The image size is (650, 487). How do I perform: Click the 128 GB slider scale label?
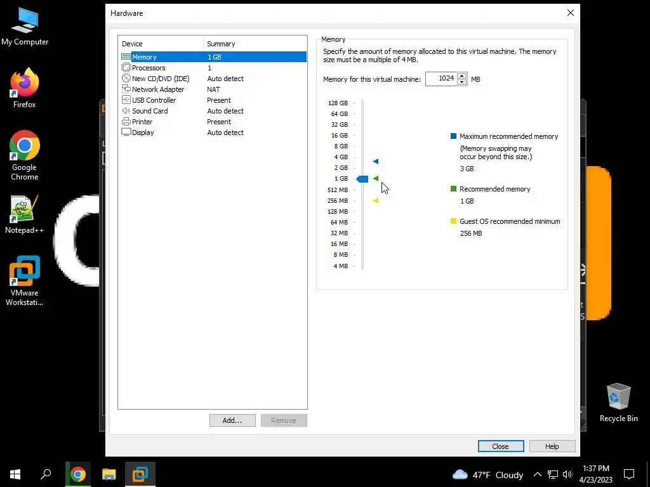338,103
